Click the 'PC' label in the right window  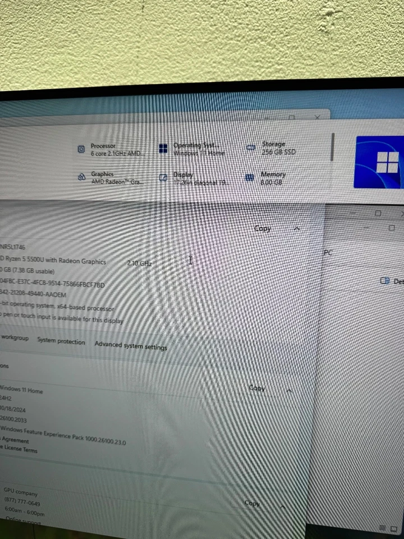pos(328,253)
